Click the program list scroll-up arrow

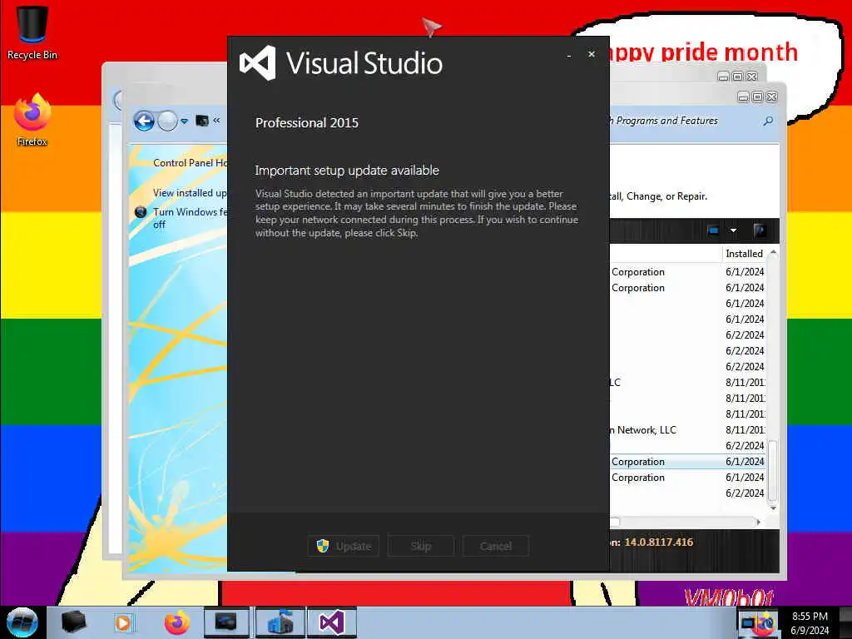pyautogui.click(x=773, y=253)
